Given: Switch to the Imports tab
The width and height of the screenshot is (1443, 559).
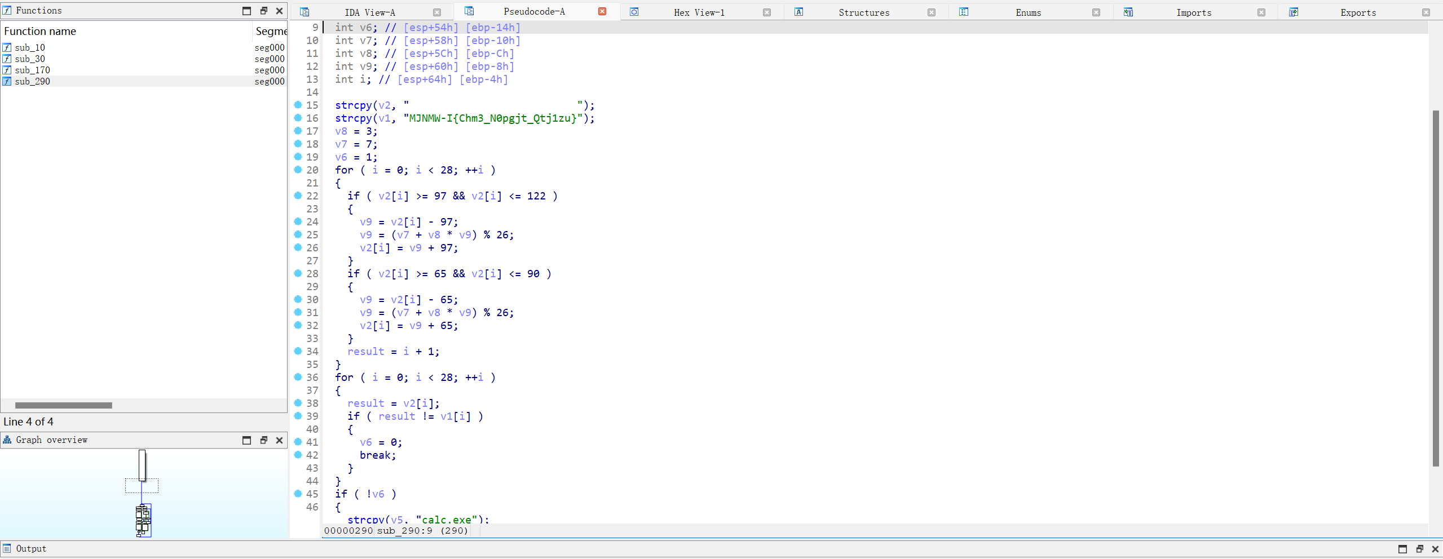Looking at the screenshot, I should [1193, 12].
